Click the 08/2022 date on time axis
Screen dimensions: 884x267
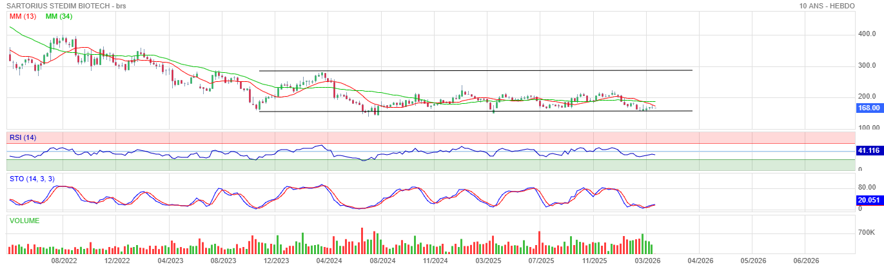pyautogui.click(x=64, y=261)
